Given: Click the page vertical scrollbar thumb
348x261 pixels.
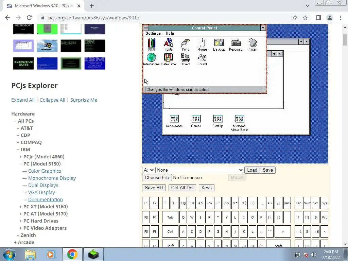Looking at the screenshot, I should [x=345, y=40].
